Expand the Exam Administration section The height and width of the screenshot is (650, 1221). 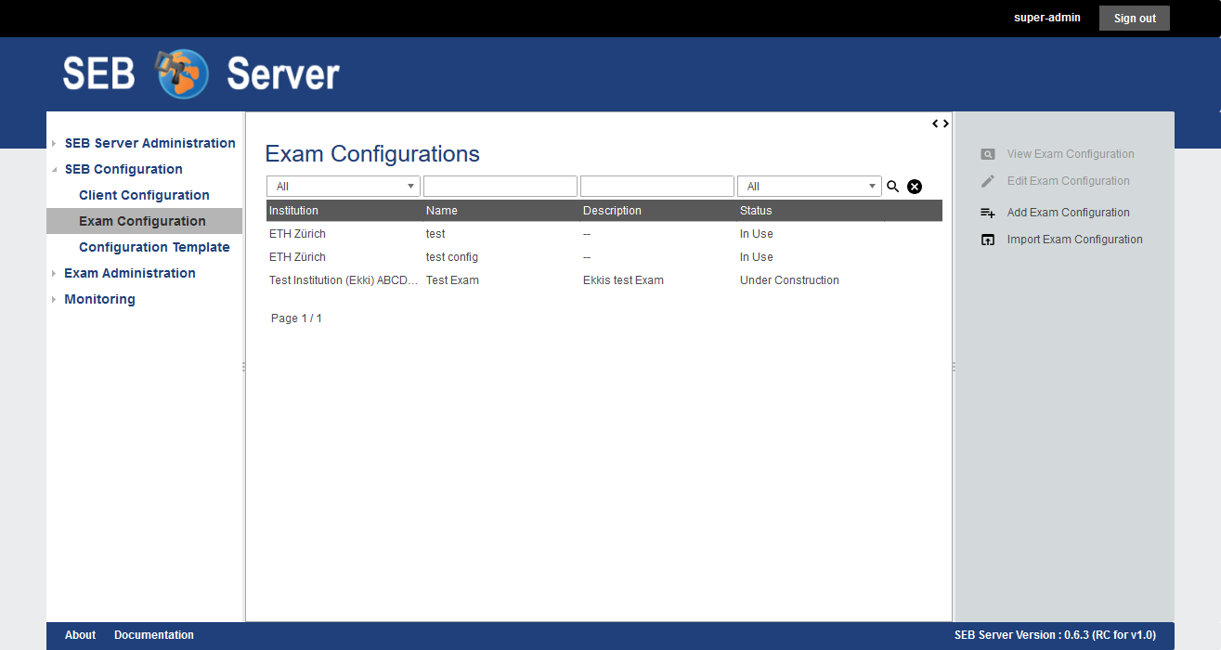55,274
